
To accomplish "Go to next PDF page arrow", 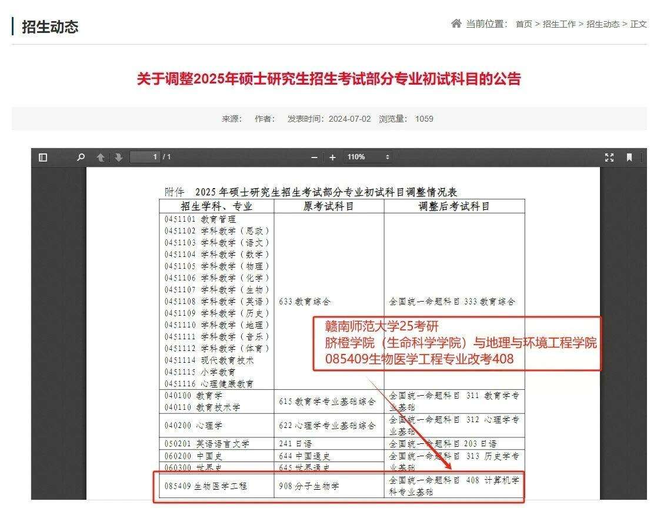I will 118,158.
